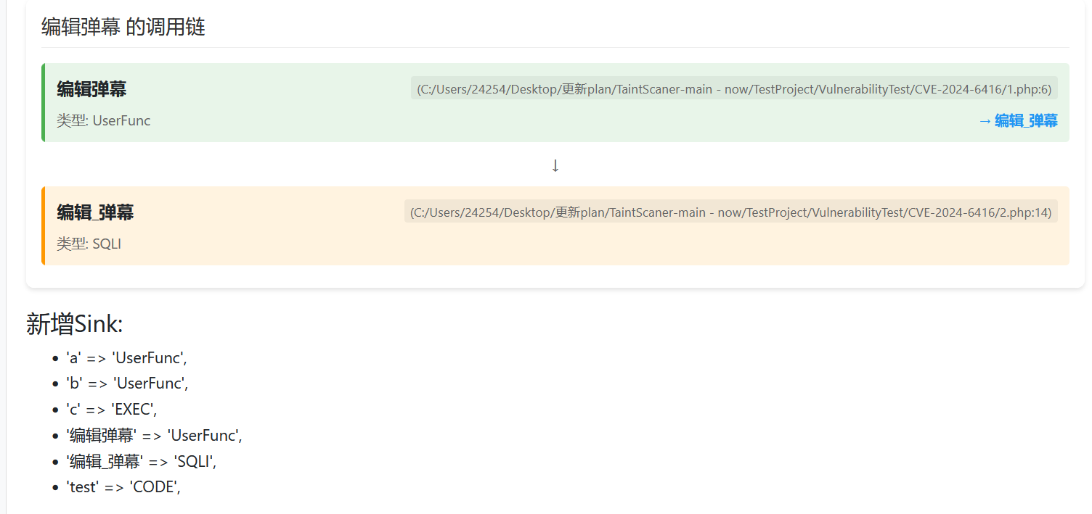Click the green left accent bar of the UserFunc card

(x=44, y=102)
